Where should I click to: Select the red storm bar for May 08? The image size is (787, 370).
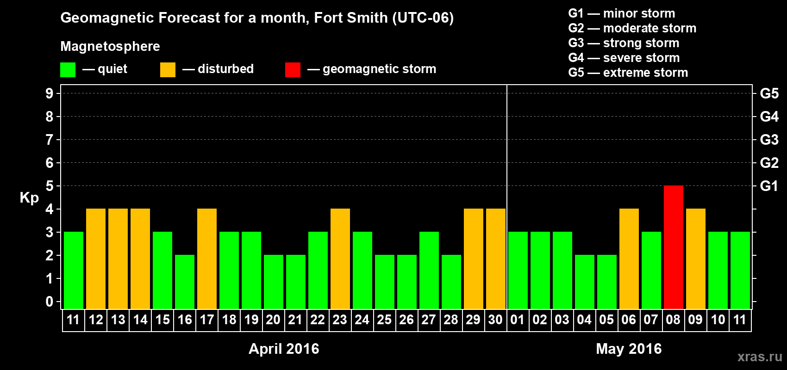click(673, 247)
